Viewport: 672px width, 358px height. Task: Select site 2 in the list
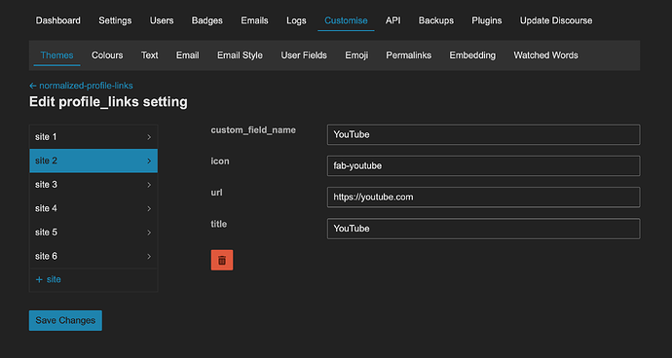(93, 161)
